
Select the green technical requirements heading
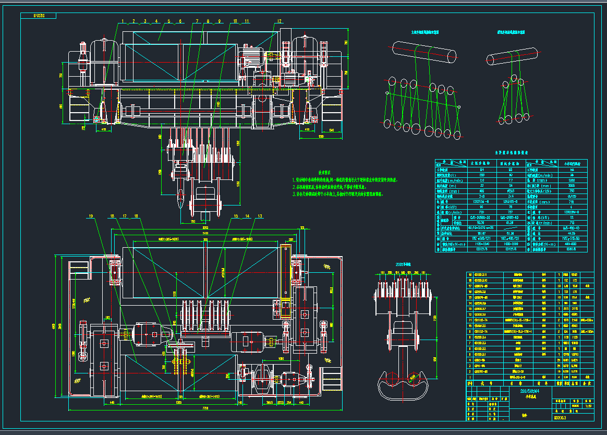324,173
